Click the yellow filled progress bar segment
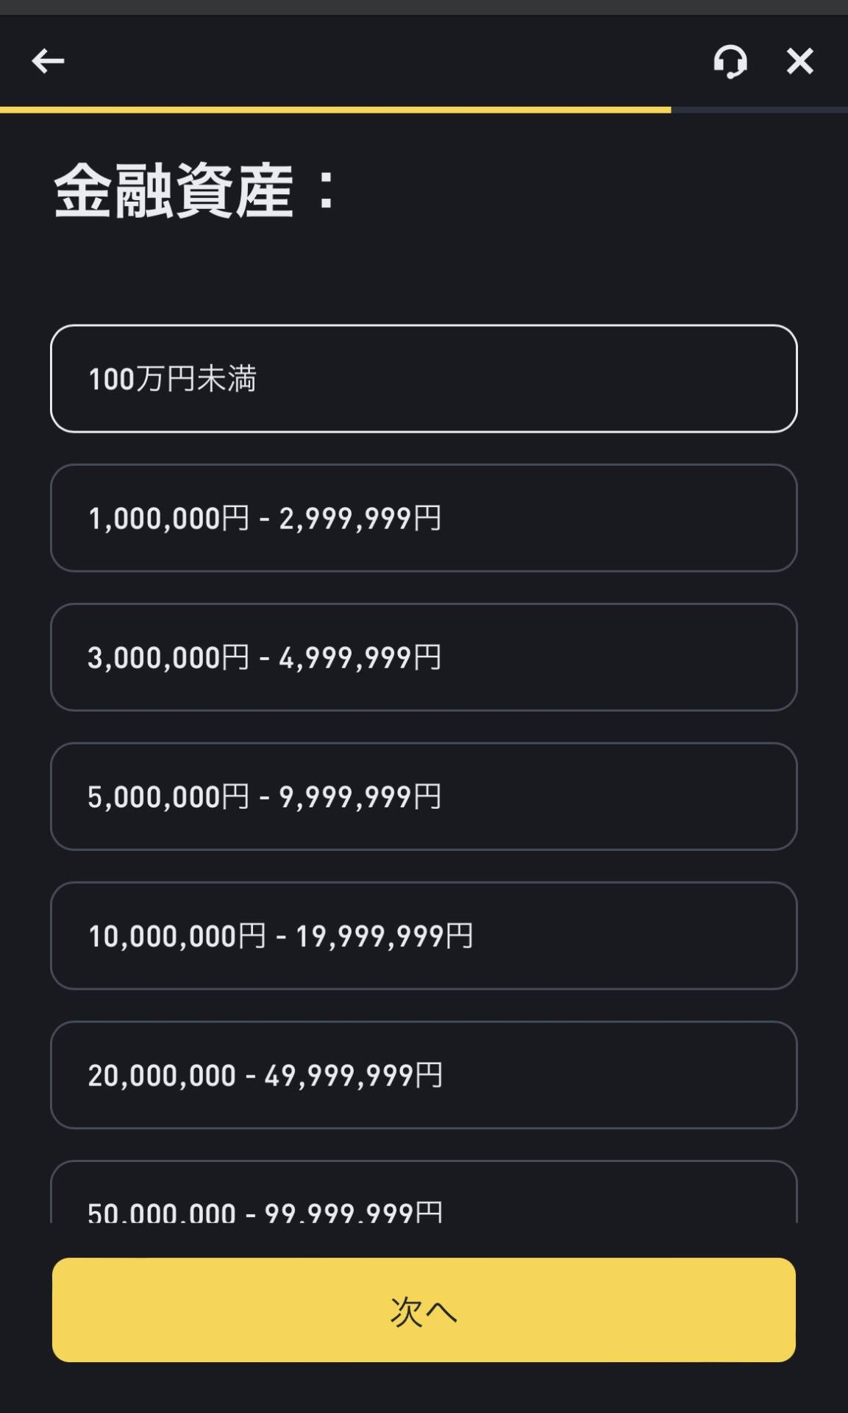 (x=335, y=110)
